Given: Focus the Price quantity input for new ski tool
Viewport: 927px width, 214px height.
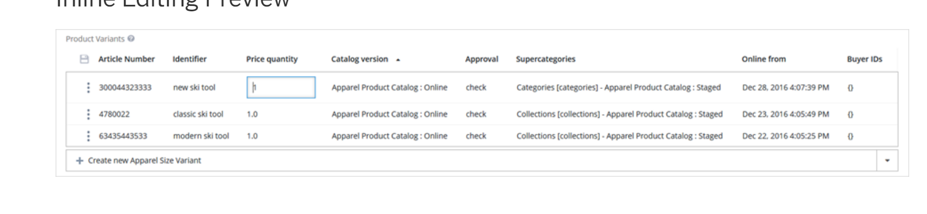Looking at the screenshot, I should [x=281, y=87].
